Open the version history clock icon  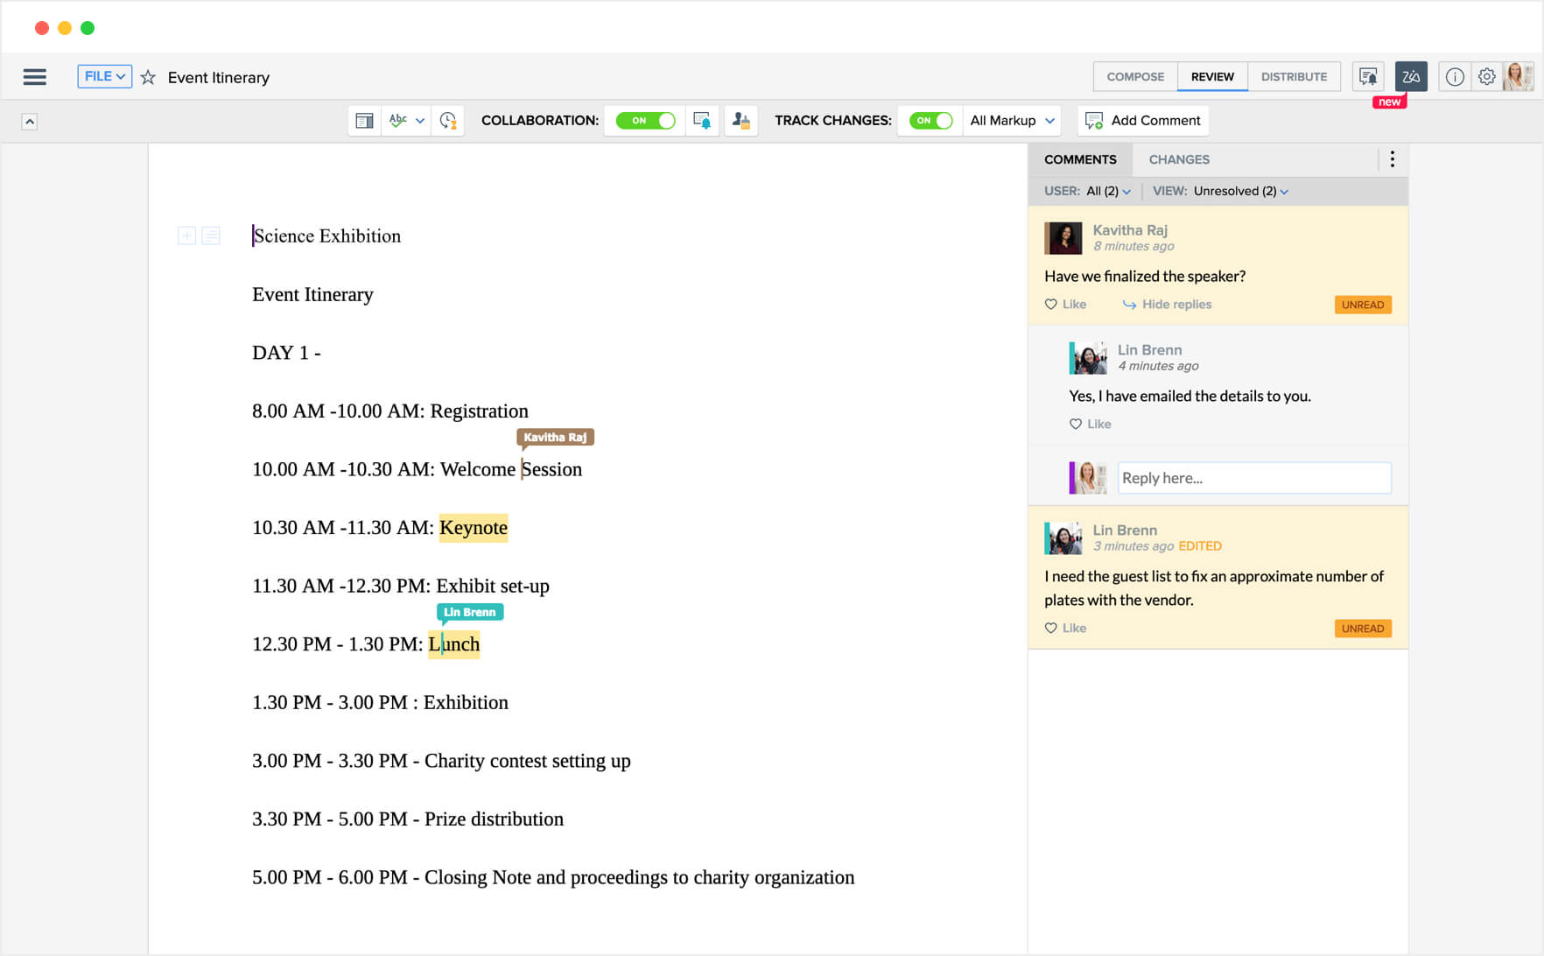pyautogui.click(x=448, y=121)
